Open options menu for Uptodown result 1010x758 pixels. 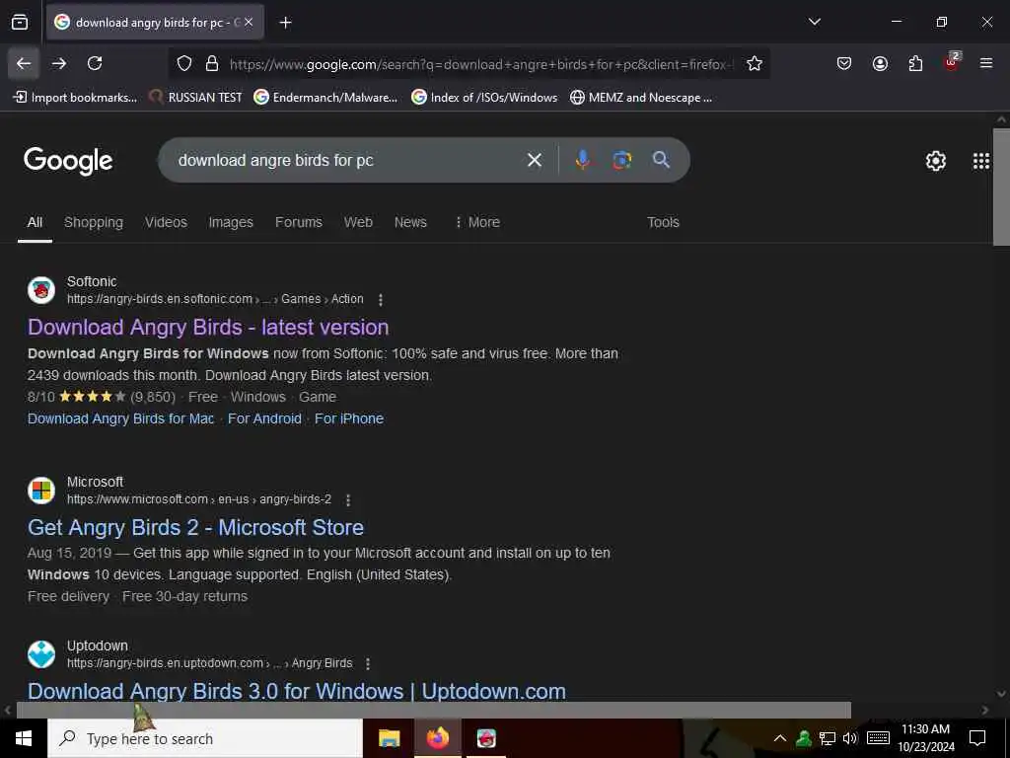[x=368, y=664]
